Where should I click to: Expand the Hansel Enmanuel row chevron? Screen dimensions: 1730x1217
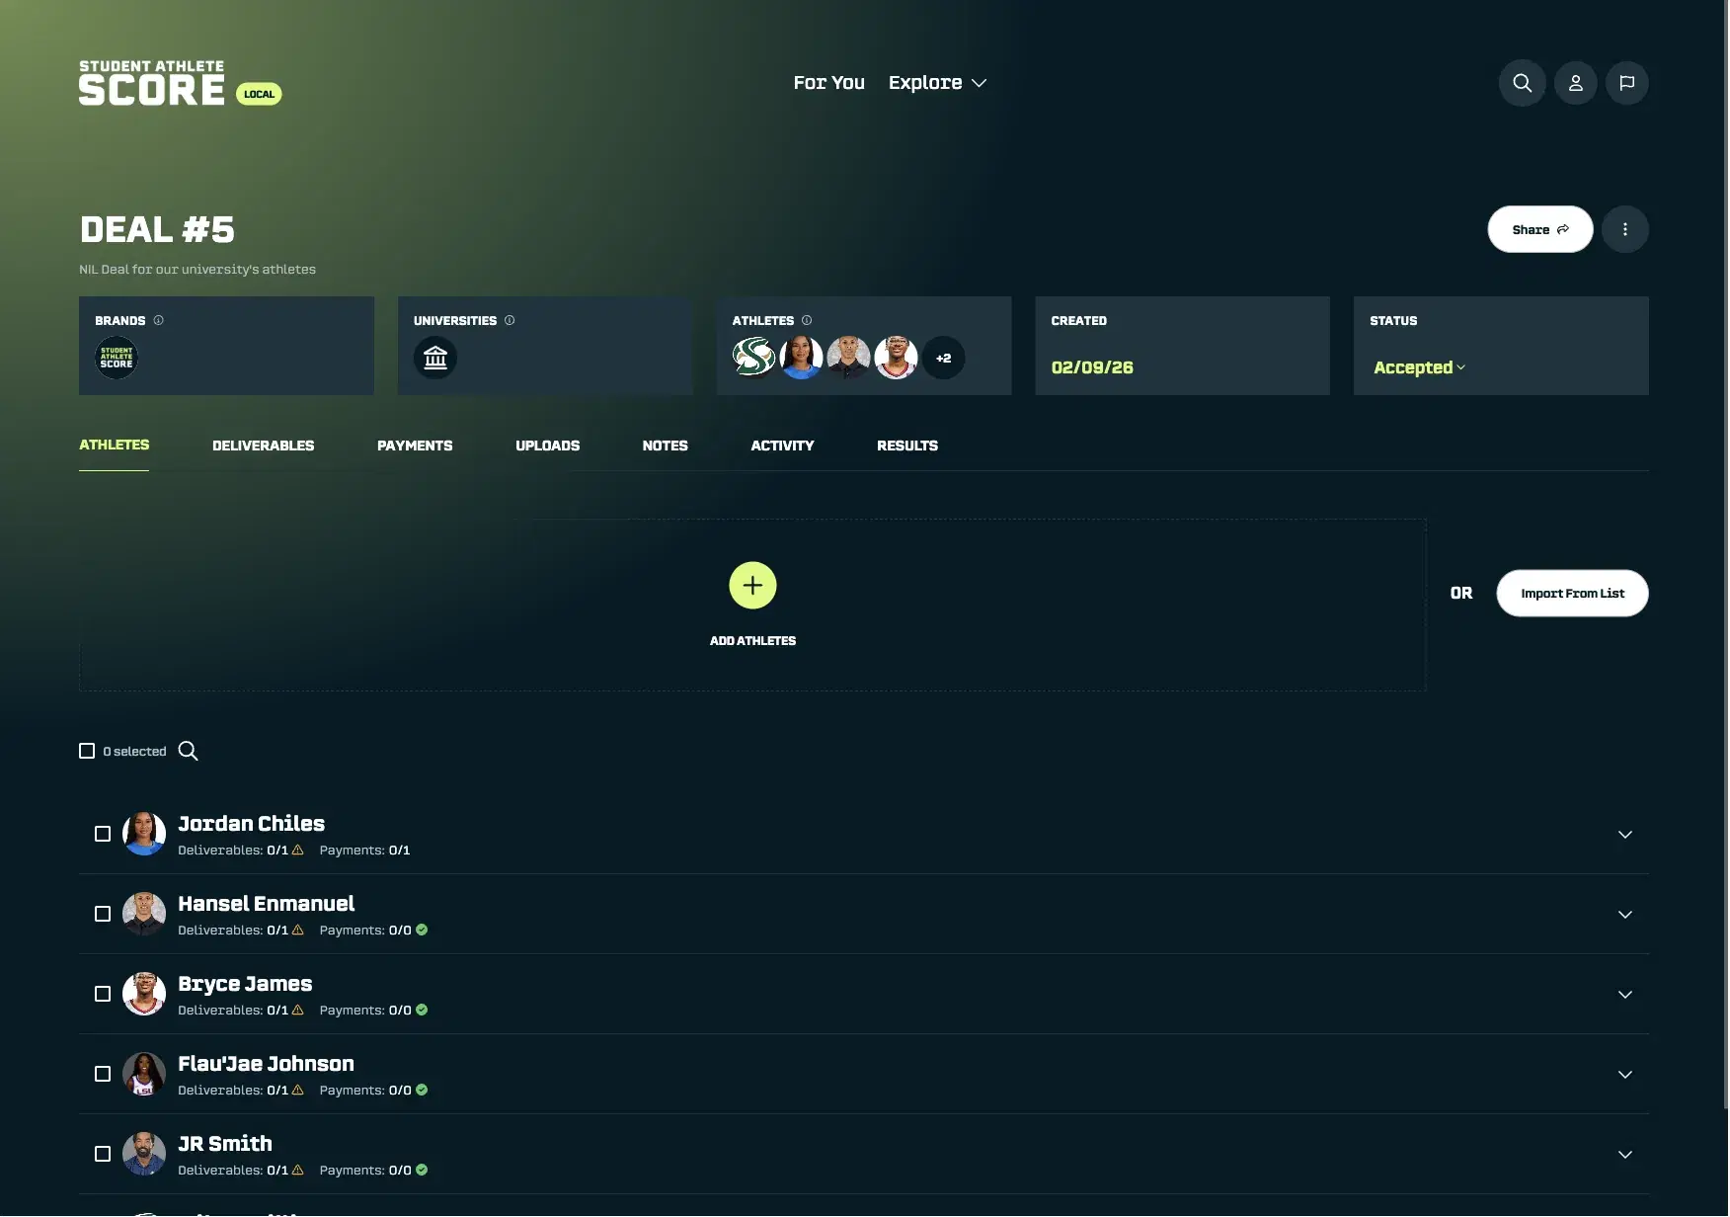click(1624, 915)
